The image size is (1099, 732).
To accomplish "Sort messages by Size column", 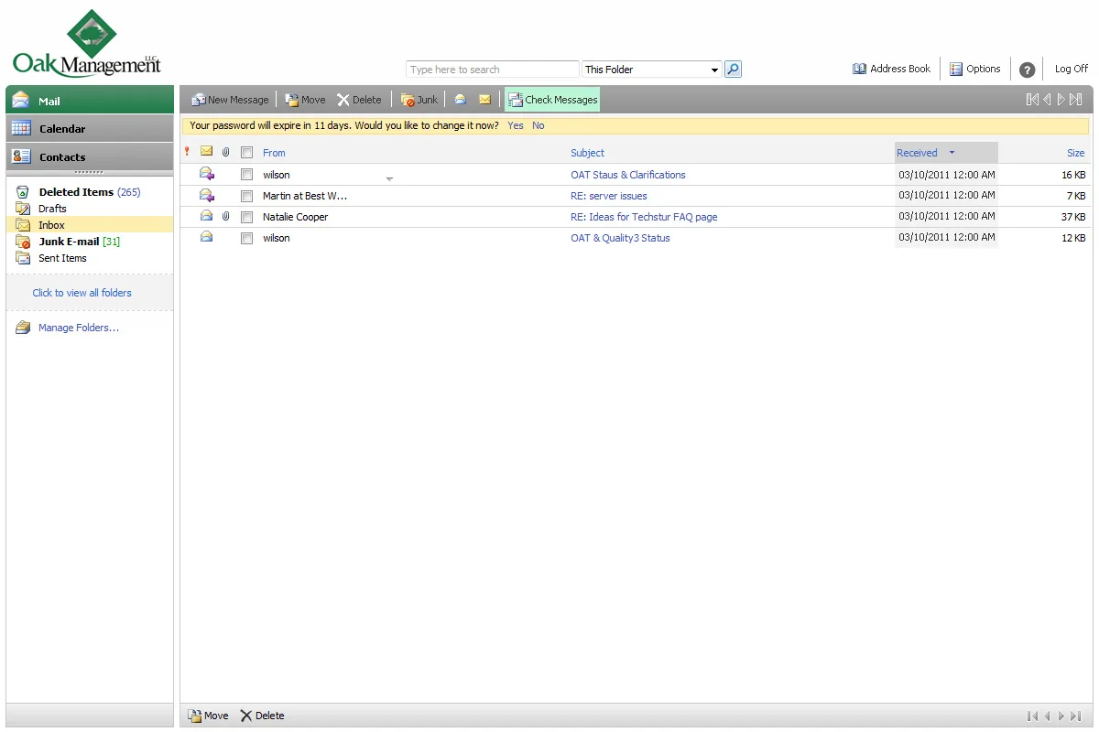I will click(x=1075, y=153).
